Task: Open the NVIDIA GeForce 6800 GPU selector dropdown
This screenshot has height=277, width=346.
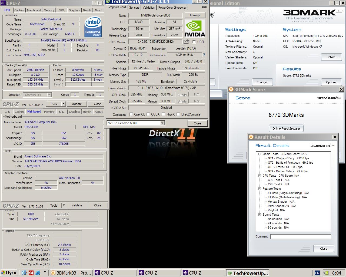Action: click(x=162, y=123)
